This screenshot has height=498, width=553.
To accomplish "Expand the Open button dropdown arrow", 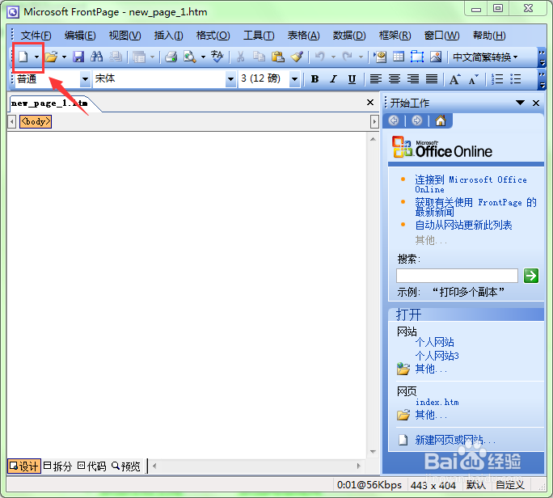I will click(x=64, y=57).
